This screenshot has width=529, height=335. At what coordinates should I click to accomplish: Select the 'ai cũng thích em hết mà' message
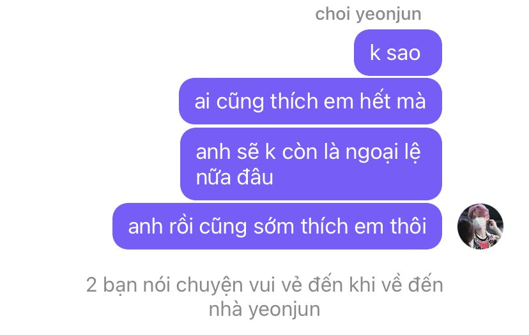pyautogui.click(x=310, y=101)
